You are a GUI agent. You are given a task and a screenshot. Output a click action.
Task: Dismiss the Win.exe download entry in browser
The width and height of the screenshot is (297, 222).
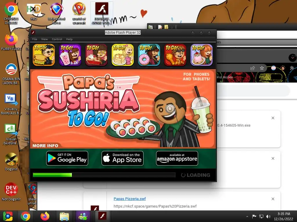point(273,118)
